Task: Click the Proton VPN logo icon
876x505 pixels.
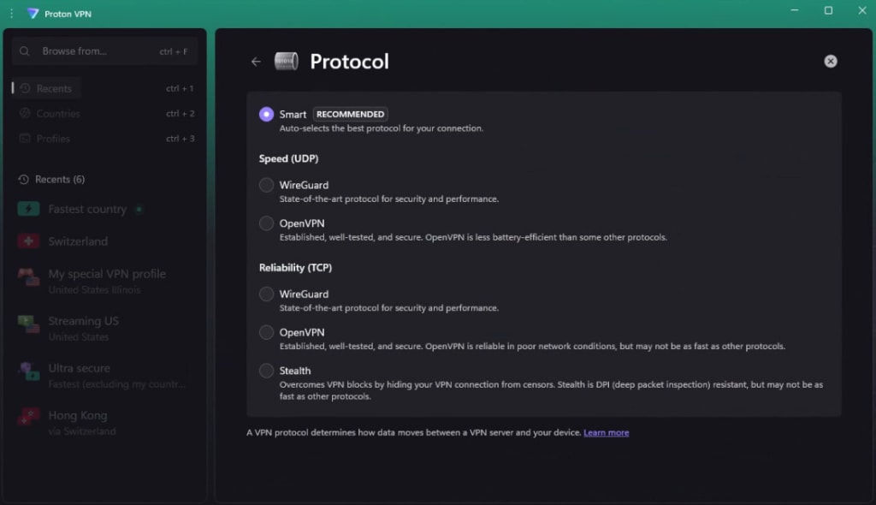Action: point(33,14)
